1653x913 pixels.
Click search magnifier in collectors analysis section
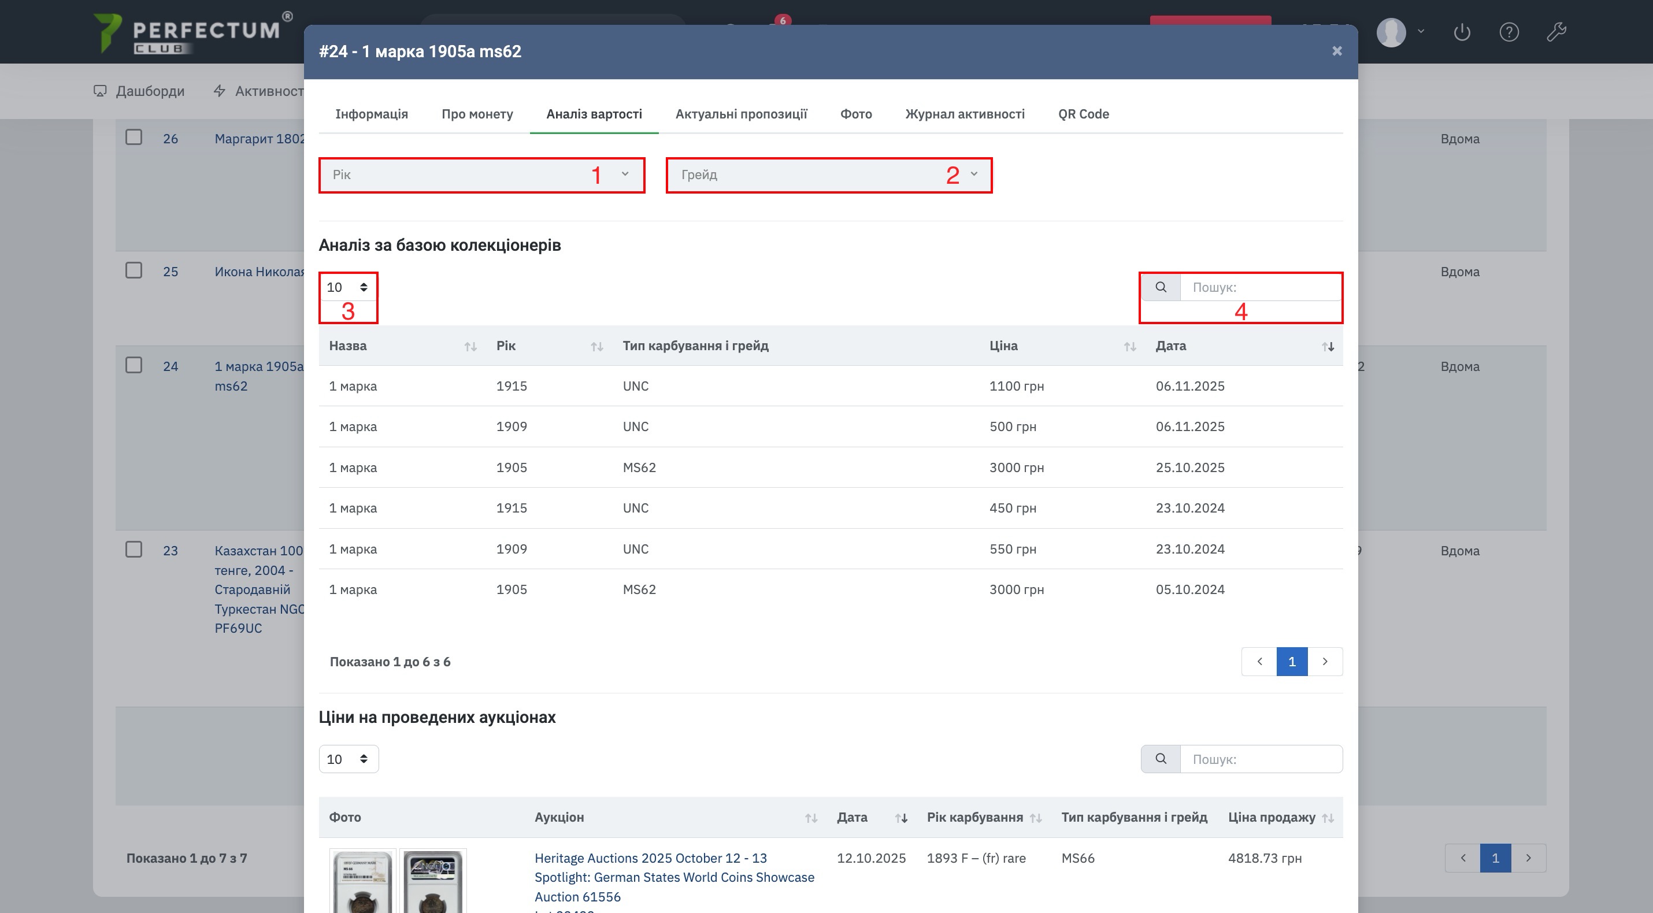pyautogui.click(x=1160, y=287)
